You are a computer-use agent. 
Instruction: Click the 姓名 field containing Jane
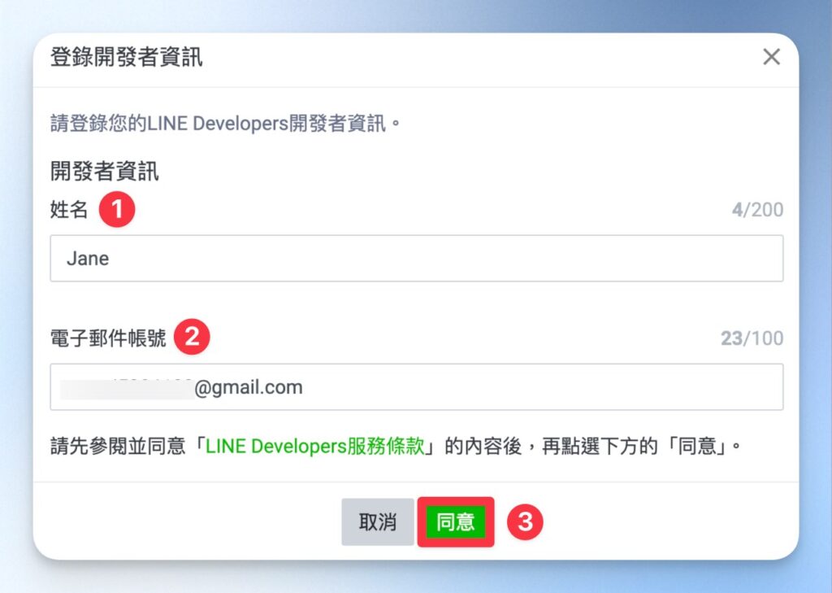tap(417, 258)
